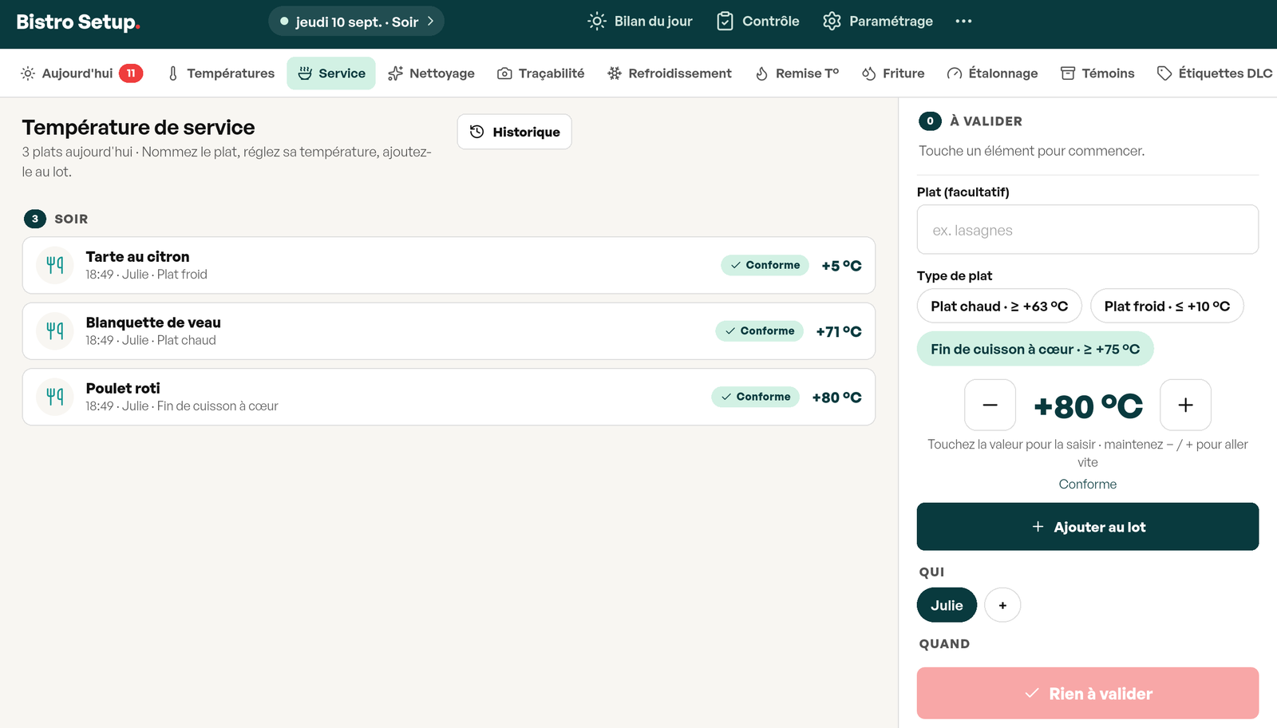Switch to the Températures tab
The height and width of the screenshot is (728, 1277).
point(221,73)
